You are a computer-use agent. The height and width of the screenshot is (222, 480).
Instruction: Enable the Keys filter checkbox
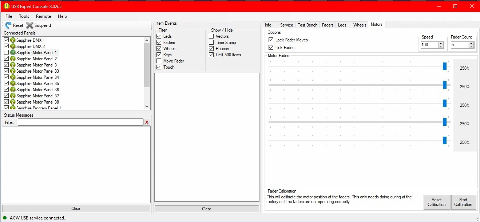[x=159, y=55]
